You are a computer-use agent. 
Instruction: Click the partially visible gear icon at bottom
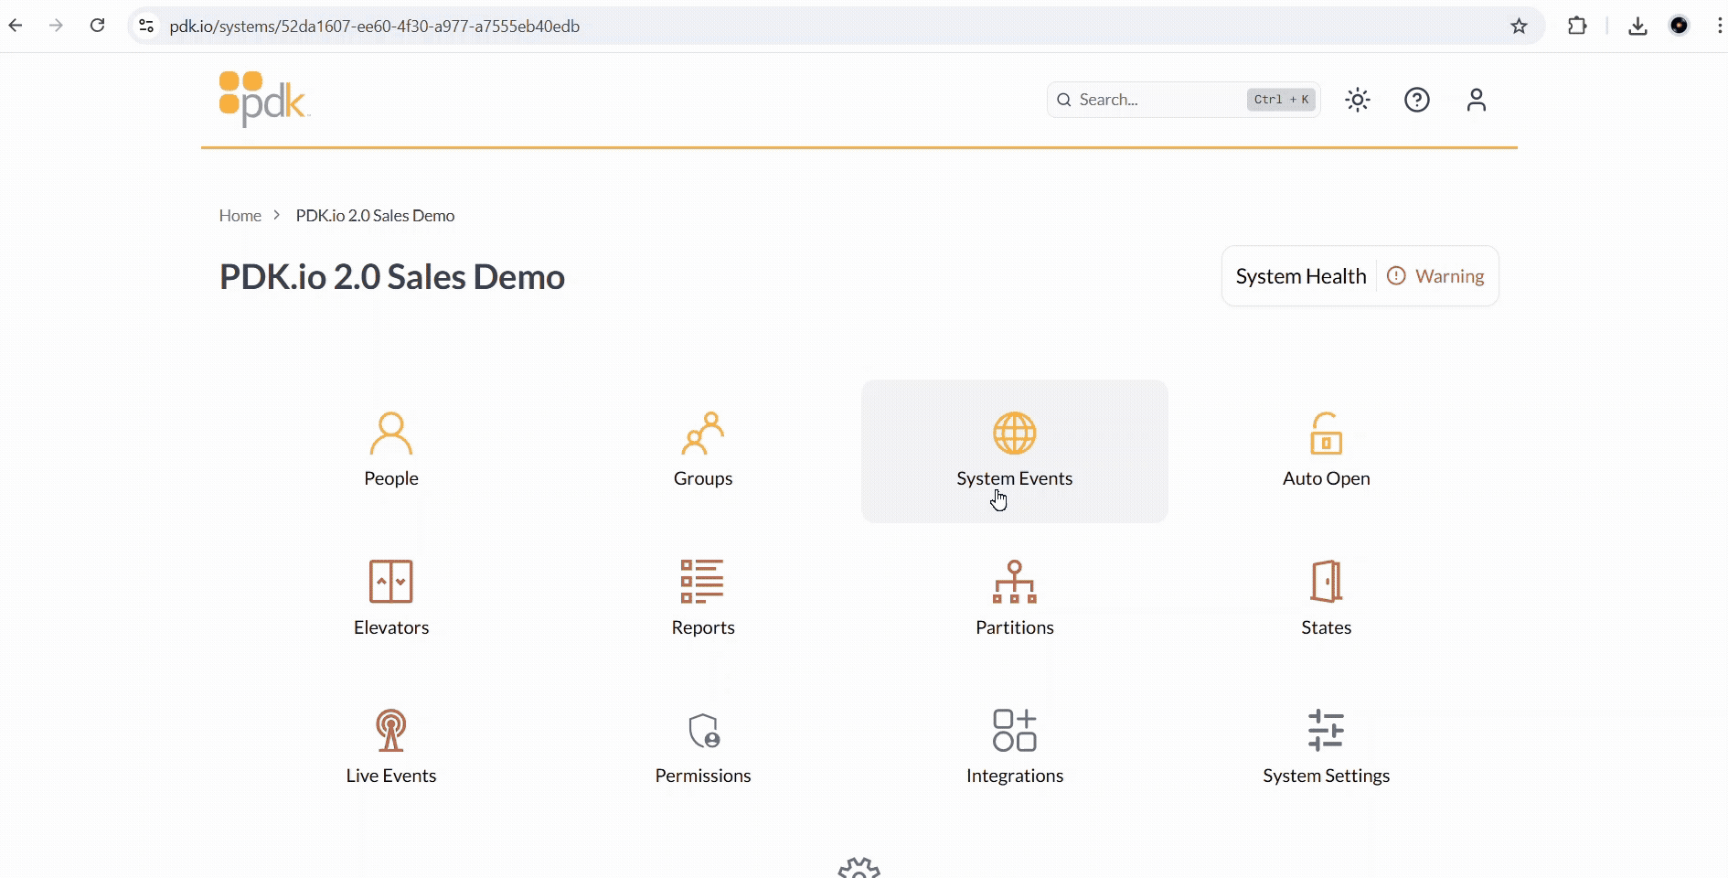pyautogui.click(x=859, y=867)
